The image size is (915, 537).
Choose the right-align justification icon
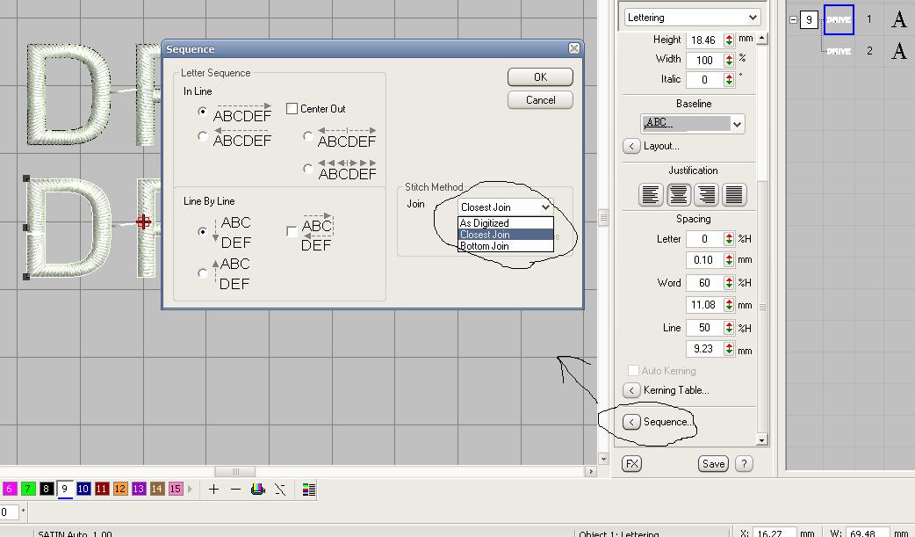[706, 194]
